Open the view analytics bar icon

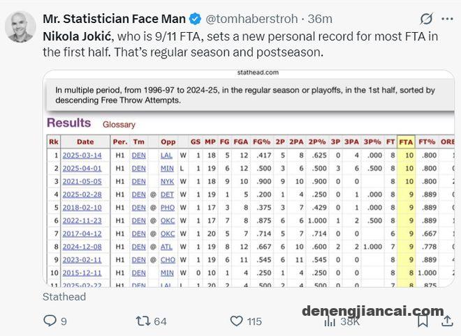coord(330,321)
